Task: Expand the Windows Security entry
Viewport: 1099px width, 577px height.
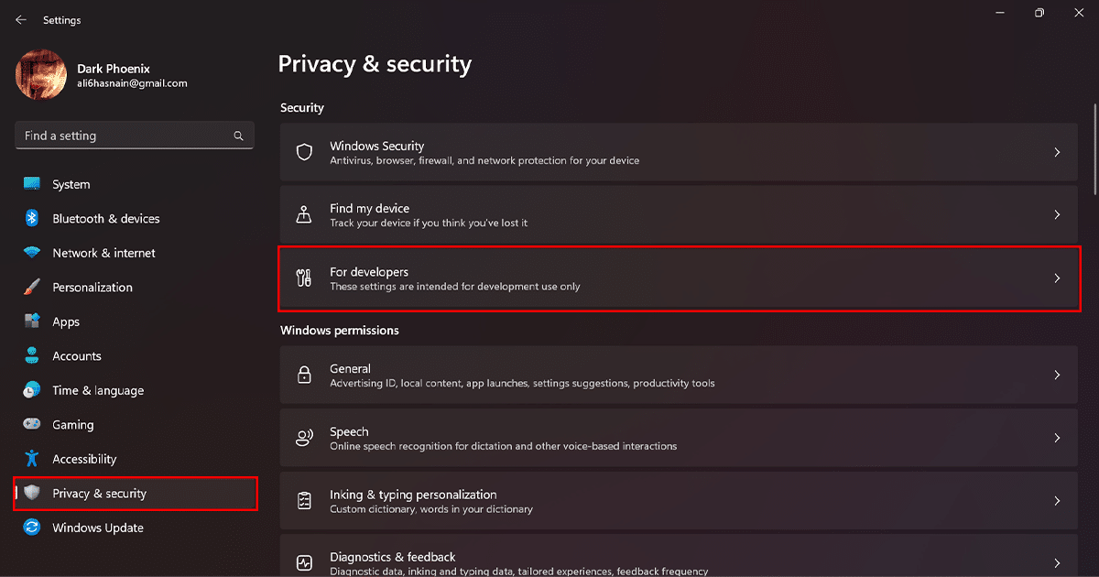Action: (x=678, y=152)
